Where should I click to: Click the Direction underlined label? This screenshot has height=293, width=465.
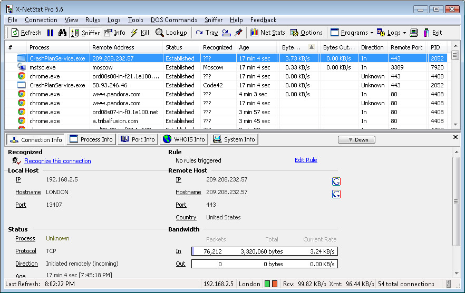26,264
